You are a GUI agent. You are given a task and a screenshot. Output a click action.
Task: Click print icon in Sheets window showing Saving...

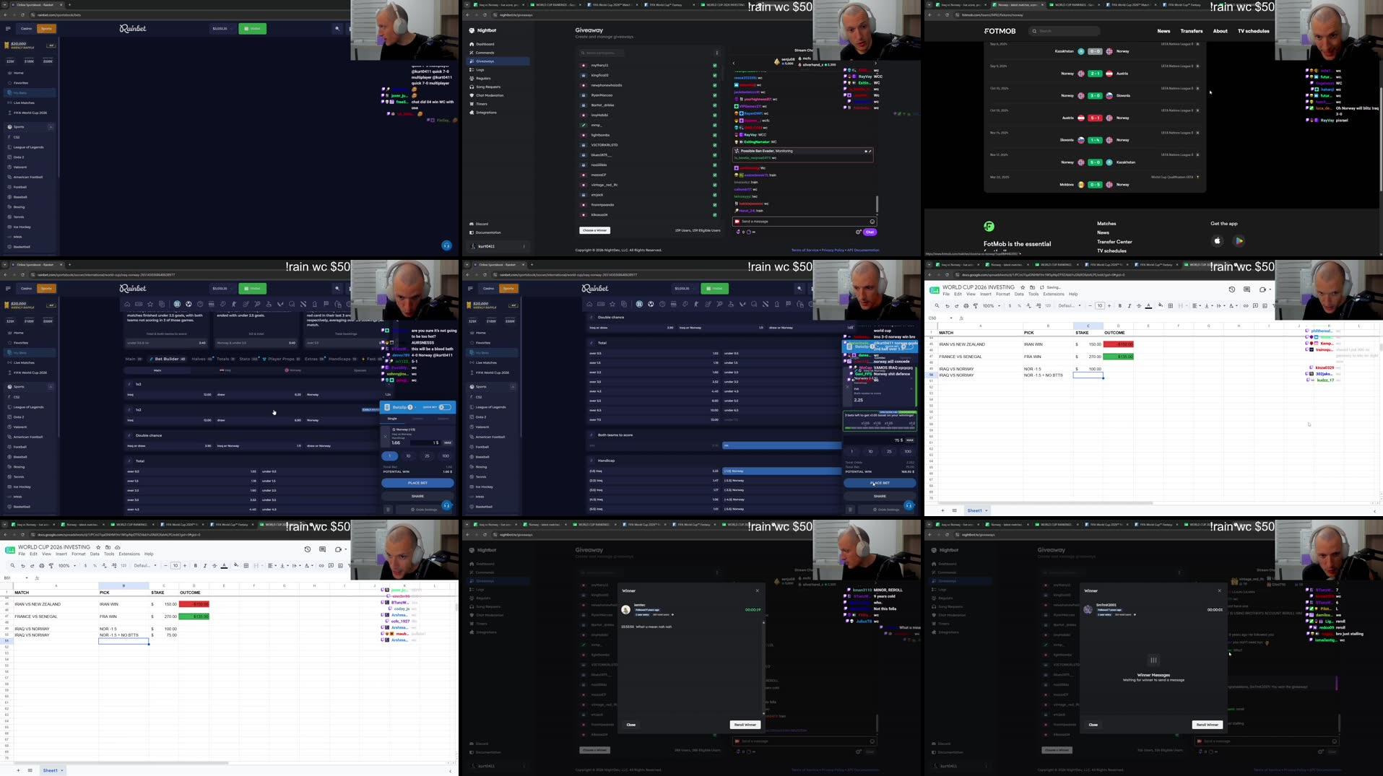click(x=966, y=305)
